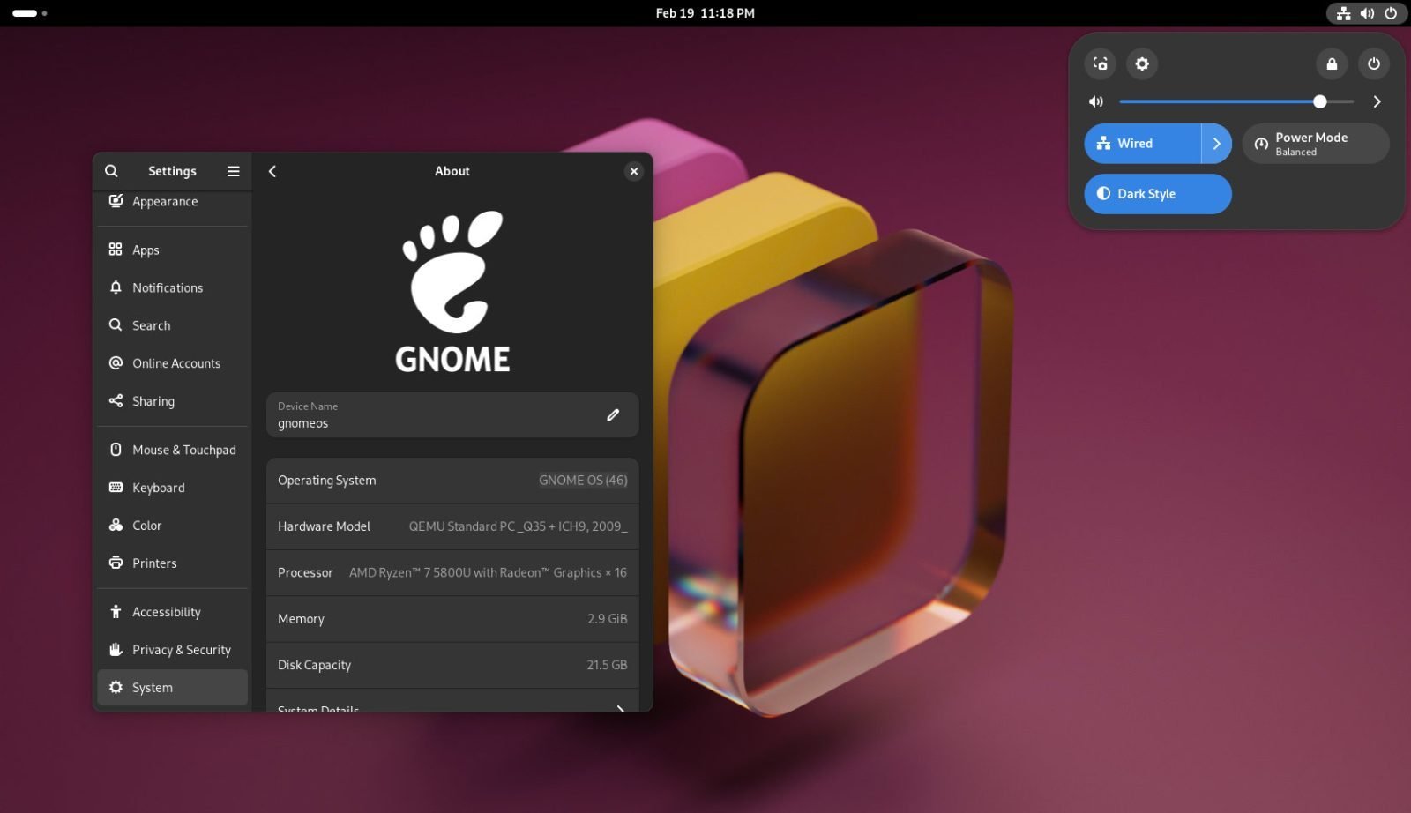Click the pencil icon to edit device name
This screenshot has height=813, width=1411.
pyautogui.click(x=613, y=414)
